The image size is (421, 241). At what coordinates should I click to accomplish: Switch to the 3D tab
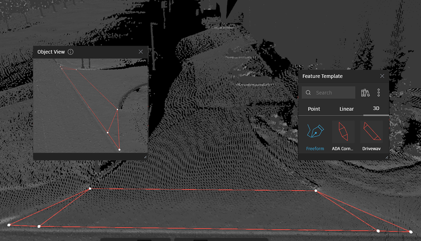[x=376, y=108]
